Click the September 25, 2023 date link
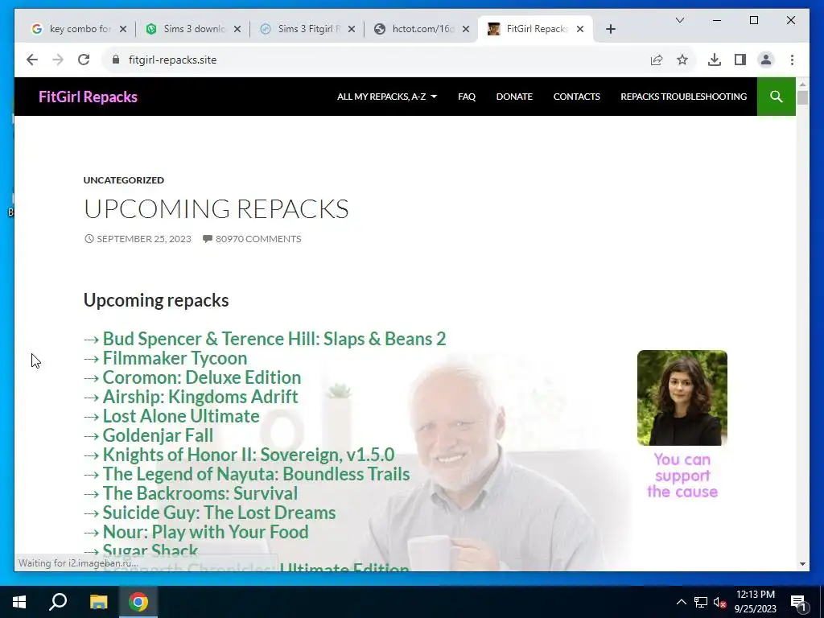Image resolution: width=824 pixels, height=618 pixels. (x=143, y=238)
